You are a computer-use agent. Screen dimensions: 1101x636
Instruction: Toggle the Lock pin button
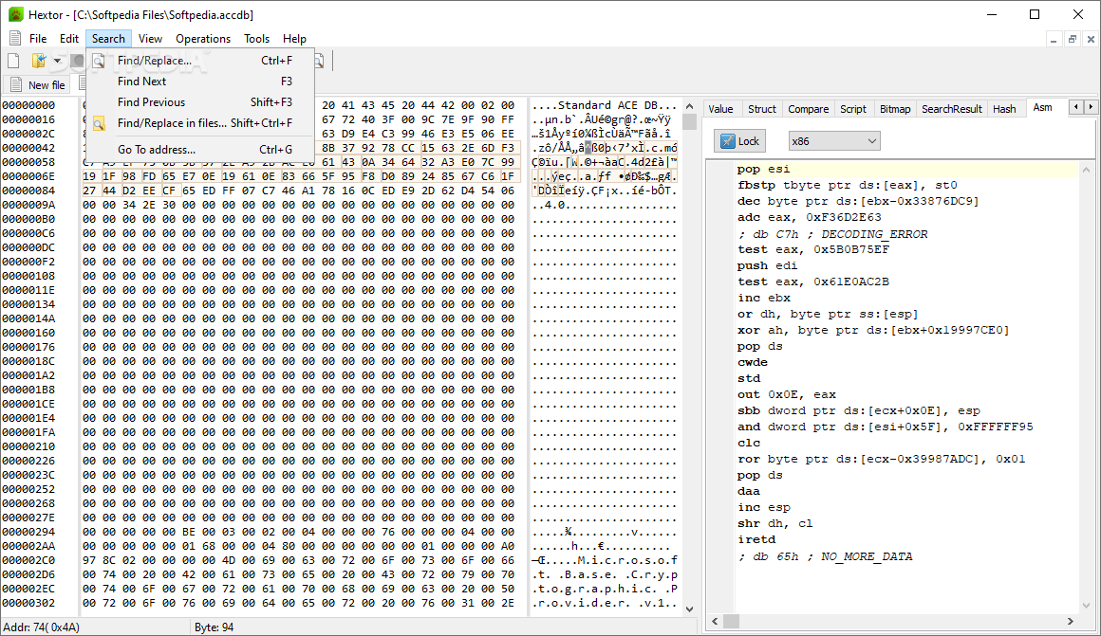pyautogui.click(x=740, y=141)
